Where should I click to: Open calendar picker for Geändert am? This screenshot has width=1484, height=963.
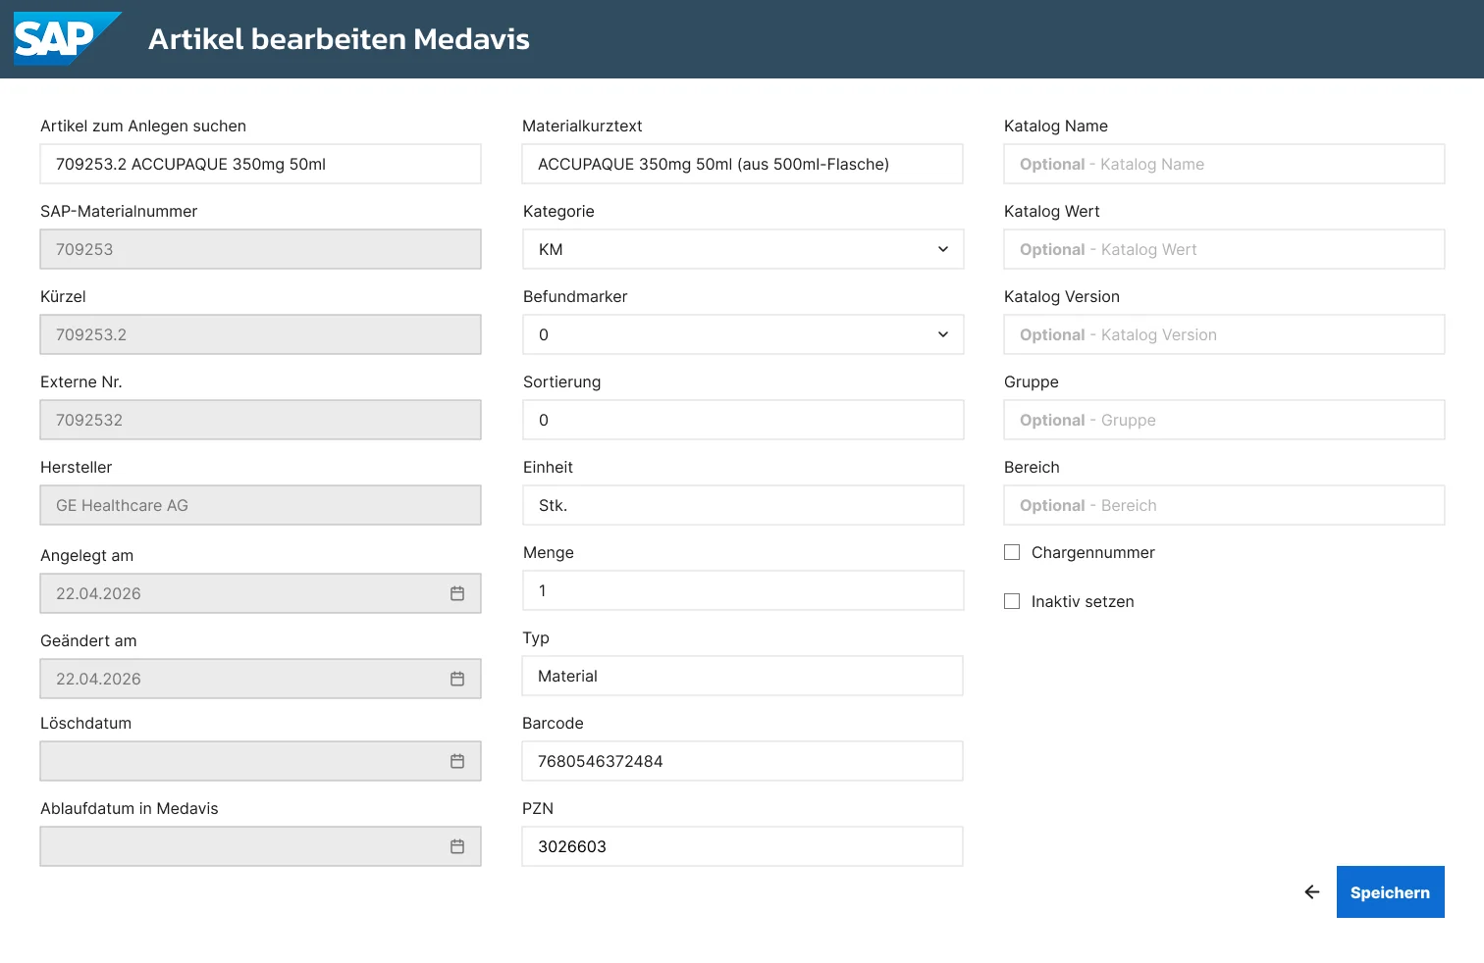click(457, 679)
